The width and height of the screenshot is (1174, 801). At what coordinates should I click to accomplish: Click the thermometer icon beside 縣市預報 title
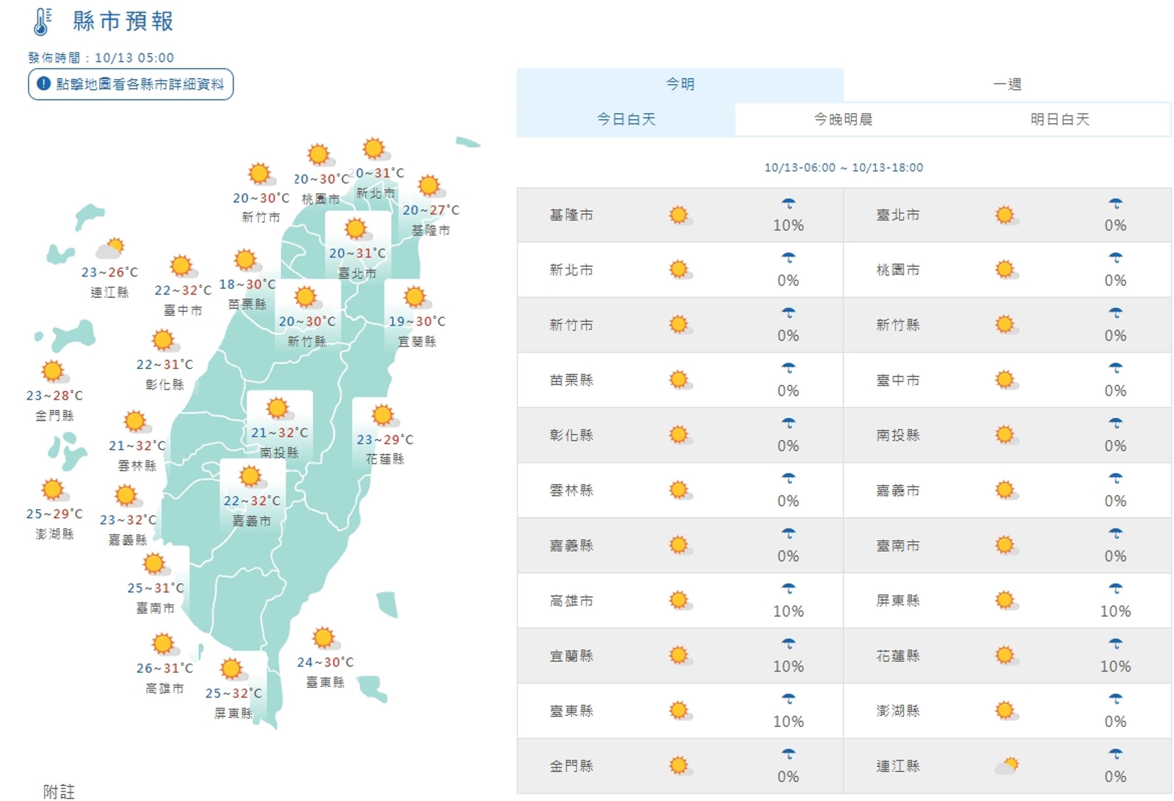point(43,22)
